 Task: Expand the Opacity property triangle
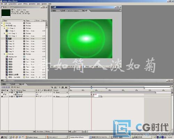click(x=14, y=95)
